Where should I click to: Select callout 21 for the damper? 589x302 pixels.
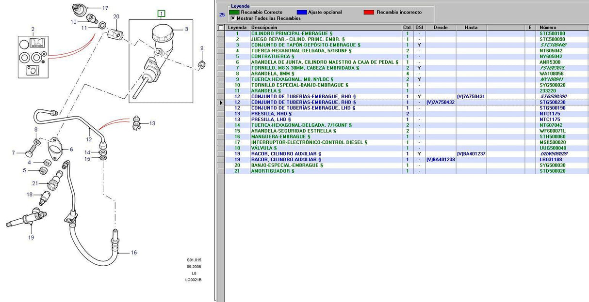click(x=35, y=183)
